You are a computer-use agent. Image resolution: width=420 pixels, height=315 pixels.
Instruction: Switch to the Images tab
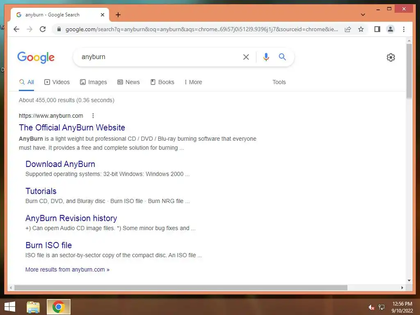93,82
